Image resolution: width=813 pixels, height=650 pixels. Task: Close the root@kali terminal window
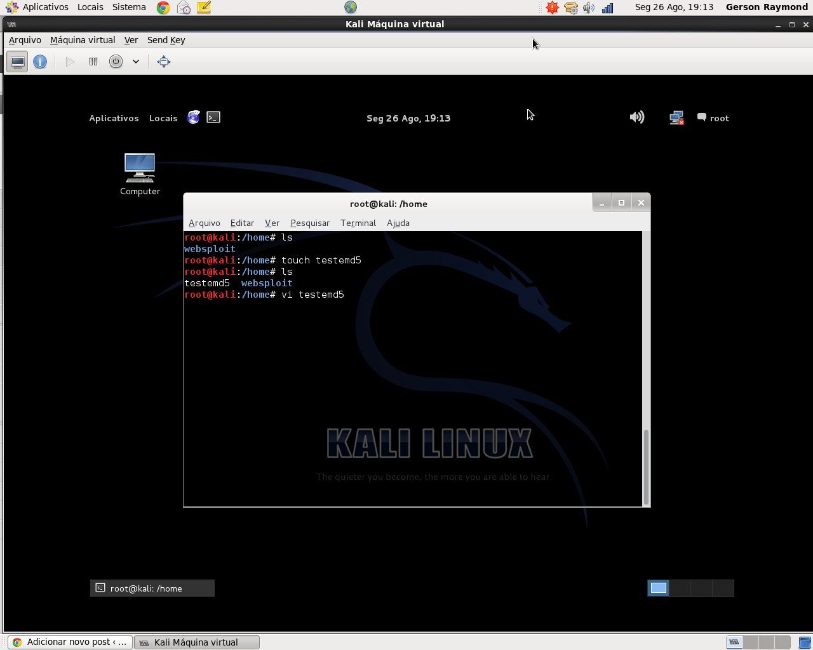[641, 203]
